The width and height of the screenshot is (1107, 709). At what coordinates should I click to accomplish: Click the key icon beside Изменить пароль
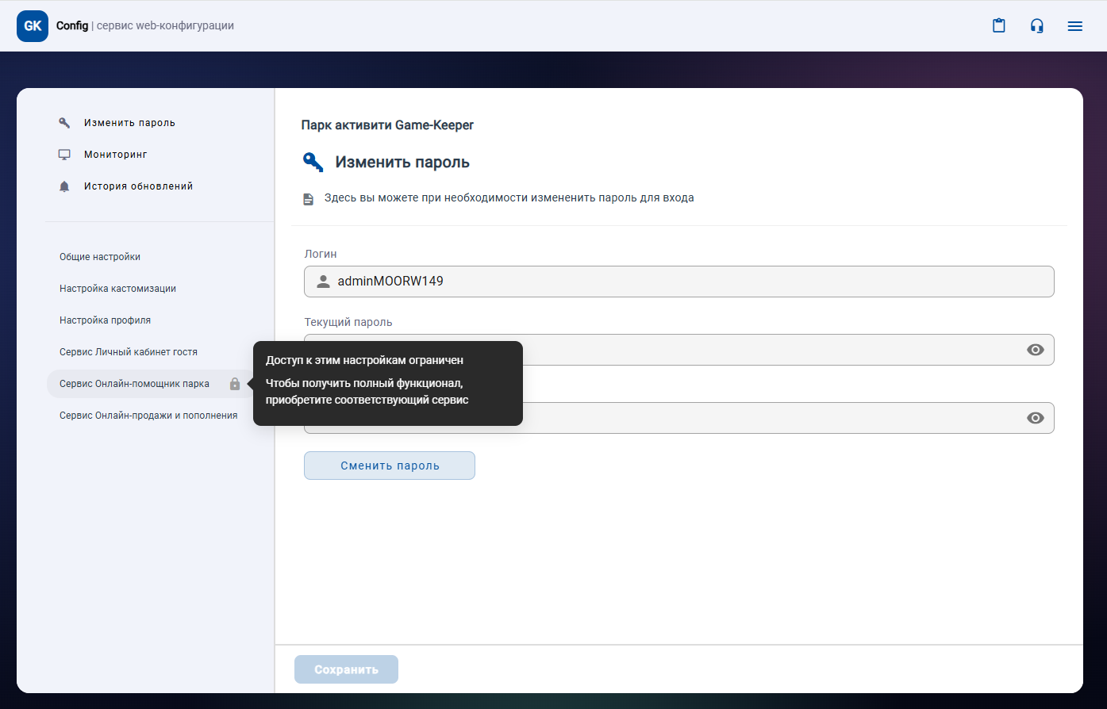(65, 123)
